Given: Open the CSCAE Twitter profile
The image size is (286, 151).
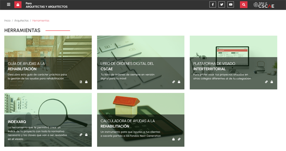Looking at the screenshot, I should [x=221, y=5].
